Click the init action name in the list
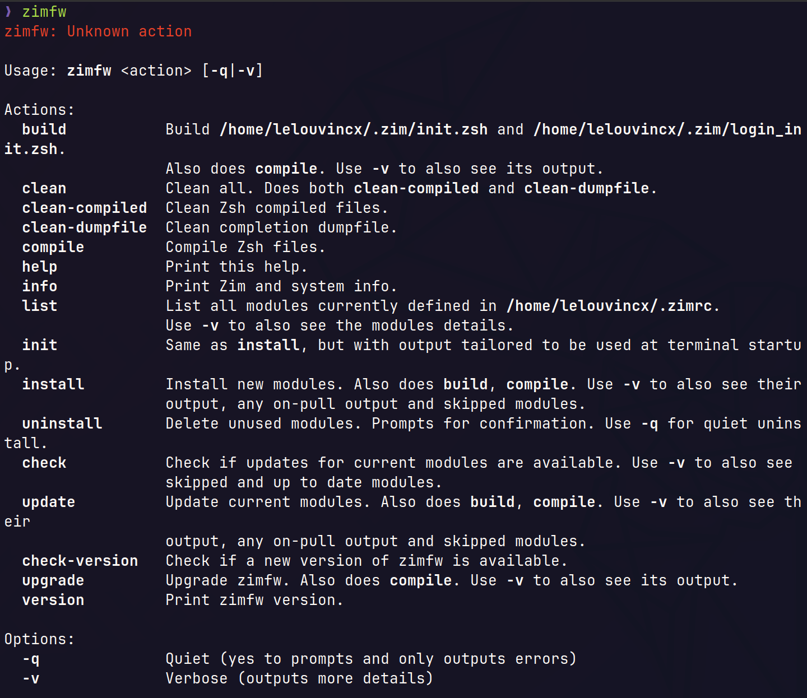The width and height of the screenshot is (807, 698). point(39,345)
